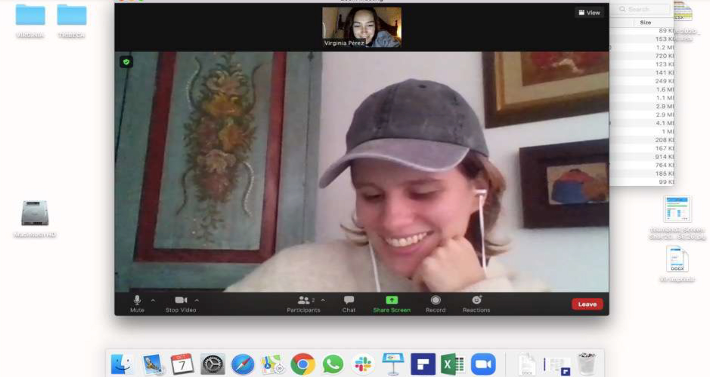Image resolution: width=710 pixels, height=377 pixels.
Task: Launch Excel from the dock
Action: point(452,364)
